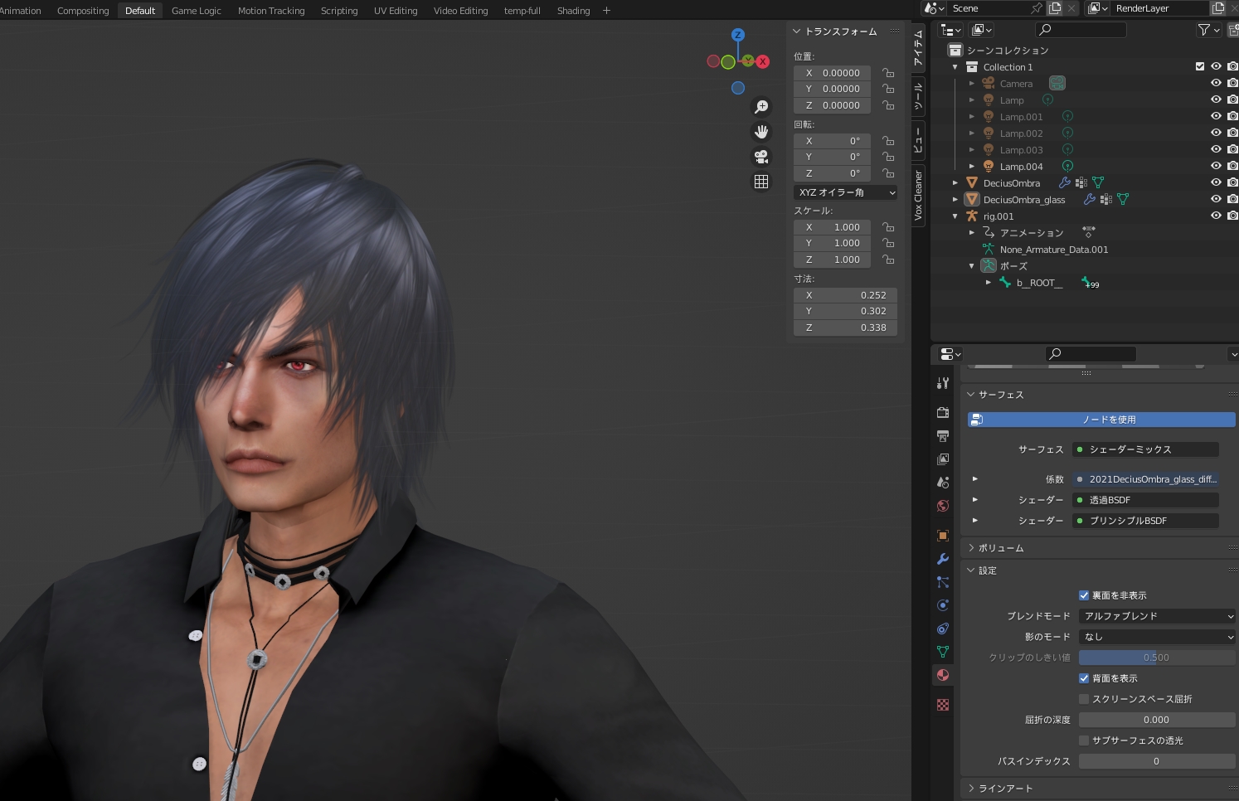Open the XYZ オイラー角 rotation mode dropdown
Image resolution: width=1239 pixels, height=801 pixels.
coord(845,192)
